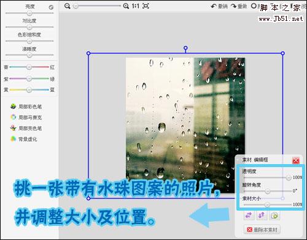Click the 透明度 opacity slider handle
The height and width of the screenshot is (240, 307).
point(289,178)
